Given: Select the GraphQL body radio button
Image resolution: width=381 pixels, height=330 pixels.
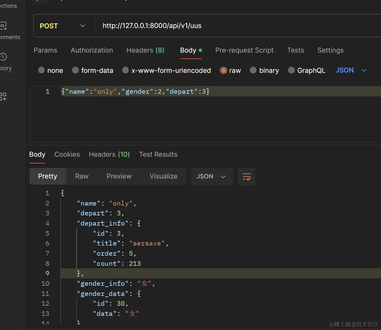Looking at the screenshot, I should (x=291, y=70).
